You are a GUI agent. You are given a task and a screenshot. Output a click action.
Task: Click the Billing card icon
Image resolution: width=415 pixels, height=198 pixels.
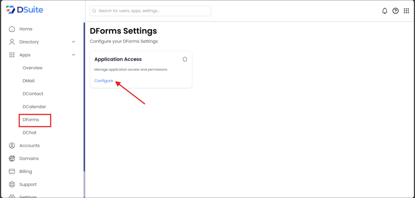[12, 172]
